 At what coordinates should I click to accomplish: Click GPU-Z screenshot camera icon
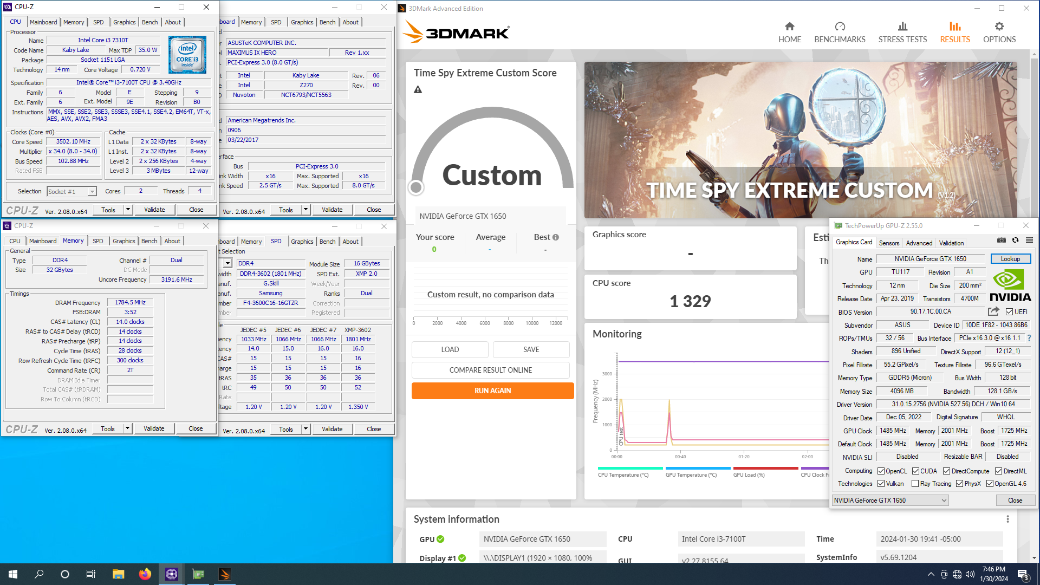tap(1002, 240)
